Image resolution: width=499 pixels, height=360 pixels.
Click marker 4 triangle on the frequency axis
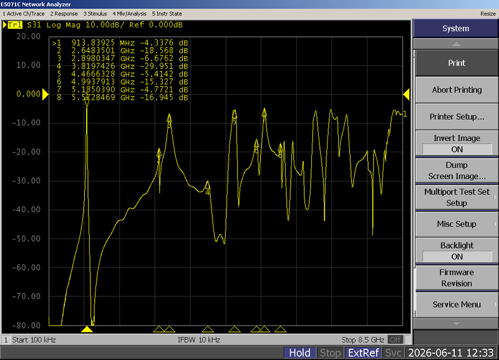208,329
